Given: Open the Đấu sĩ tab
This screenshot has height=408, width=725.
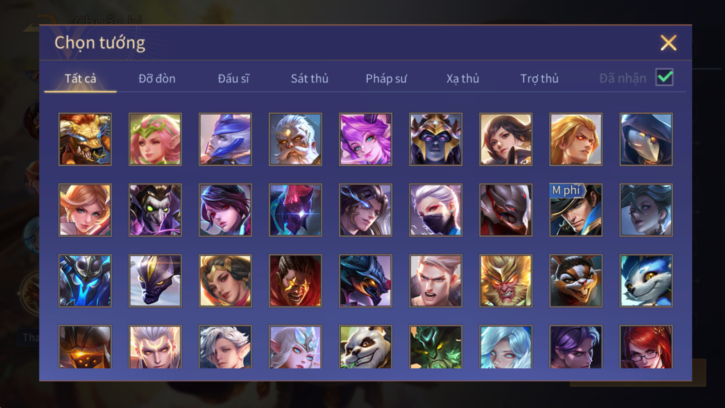Looking at the screenshot, I should coord(233,78).
